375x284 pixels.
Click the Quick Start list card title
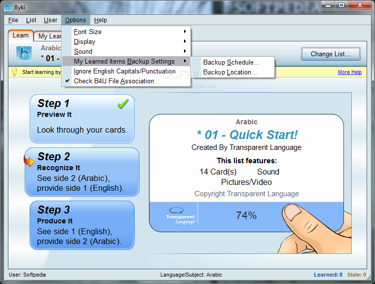coord(247,135)
